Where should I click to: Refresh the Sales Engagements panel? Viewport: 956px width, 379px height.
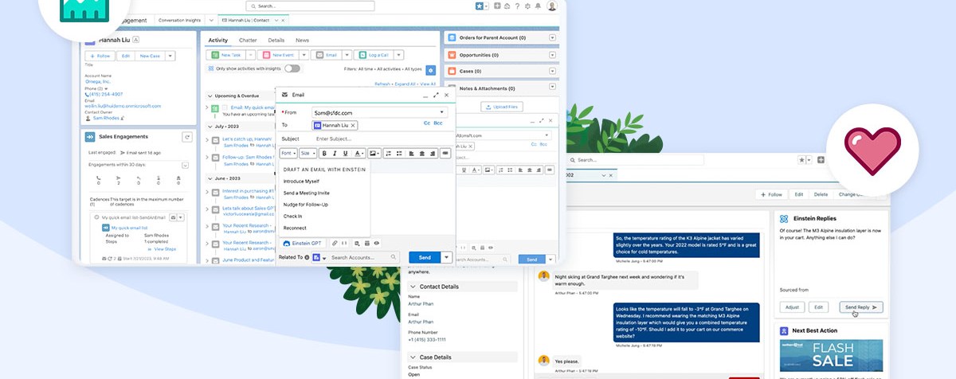pyautogui.click(x=187, y=137)
